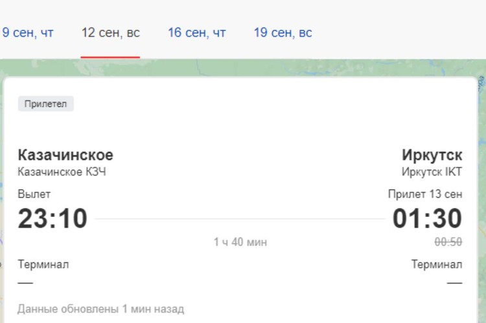The width and height of the screenshot is (486, 323).
Task: Click the Иркутск IKT airport label
Action: coord(432,172)
